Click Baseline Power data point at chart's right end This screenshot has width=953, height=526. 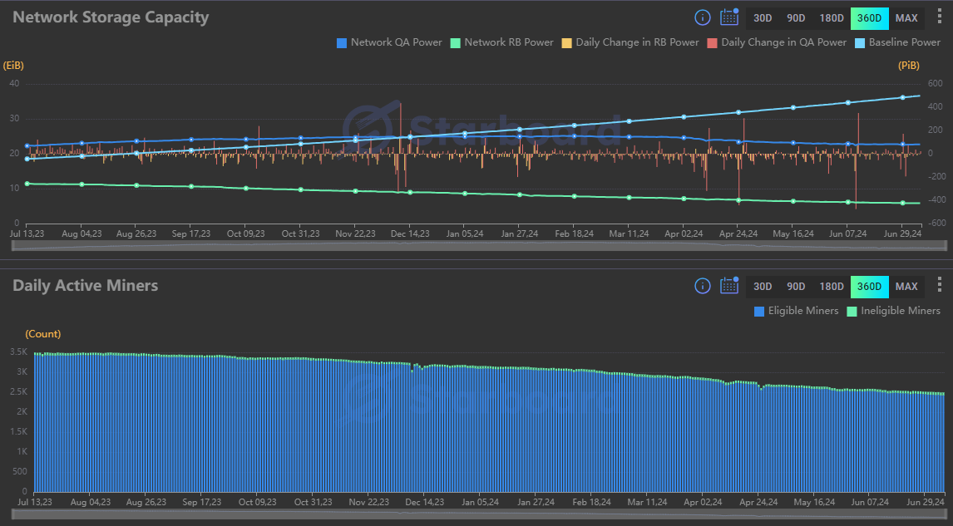[902, 97]
